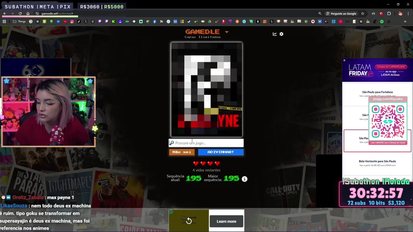This screenshot has height=232, width=413.
Task: Open the Gamedle mode dropdown arrow
Action: pyautogui.click(x=227, y=32)
